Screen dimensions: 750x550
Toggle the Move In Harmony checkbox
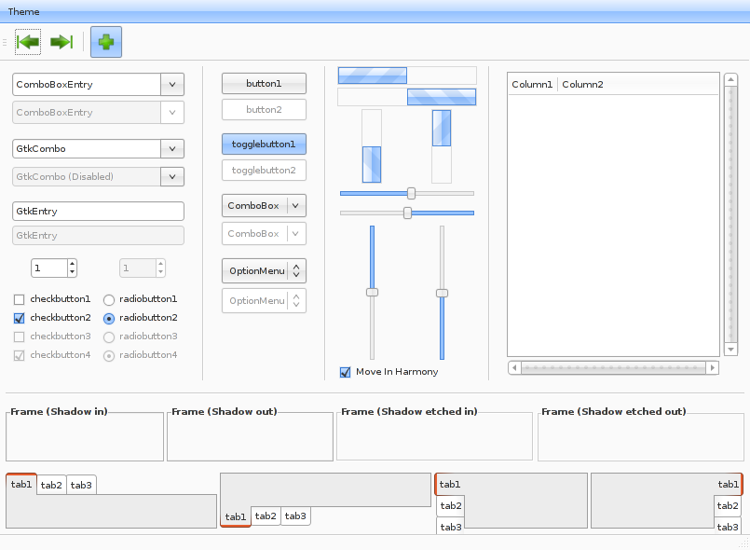[345, 372]
